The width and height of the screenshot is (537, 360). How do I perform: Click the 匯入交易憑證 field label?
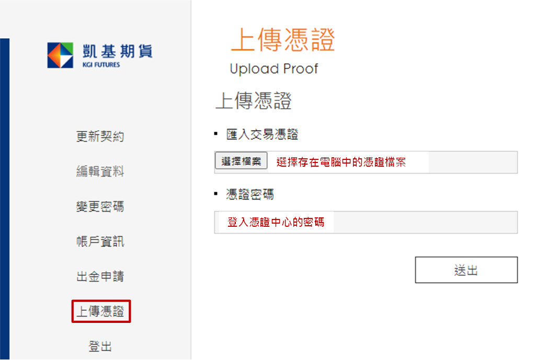pyautogui.click(x=262, y=134)
